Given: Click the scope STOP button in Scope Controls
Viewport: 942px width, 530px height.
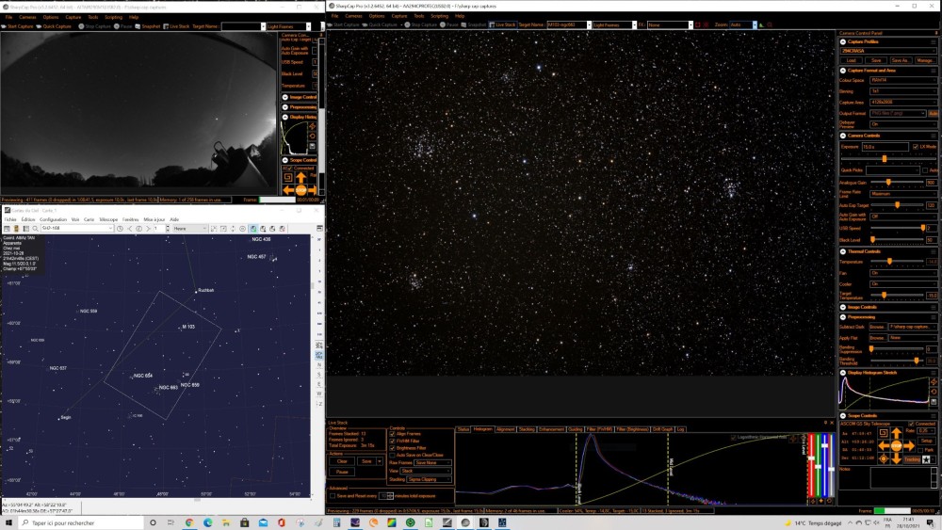Looking at the screenshot, I should click(897, 446).
